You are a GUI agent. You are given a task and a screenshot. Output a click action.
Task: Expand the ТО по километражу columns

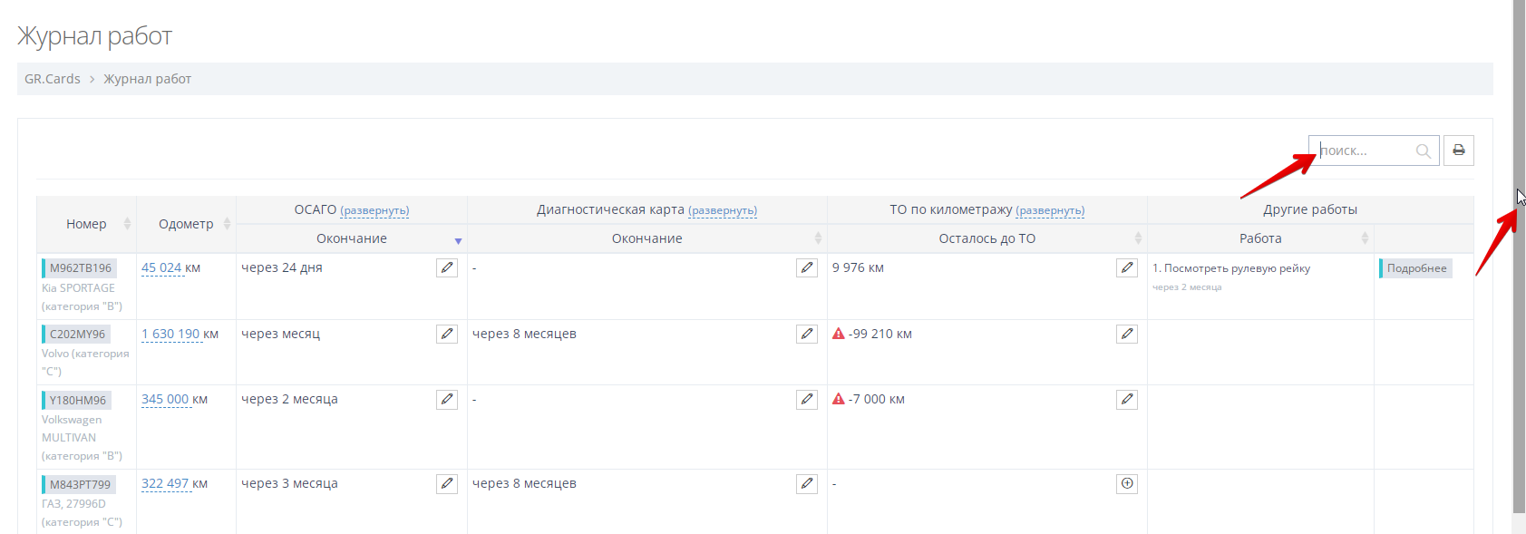point(1049,210)
